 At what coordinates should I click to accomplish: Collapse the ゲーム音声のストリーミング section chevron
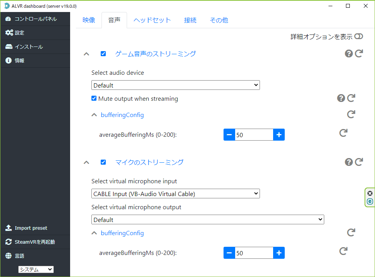(86, 54)
